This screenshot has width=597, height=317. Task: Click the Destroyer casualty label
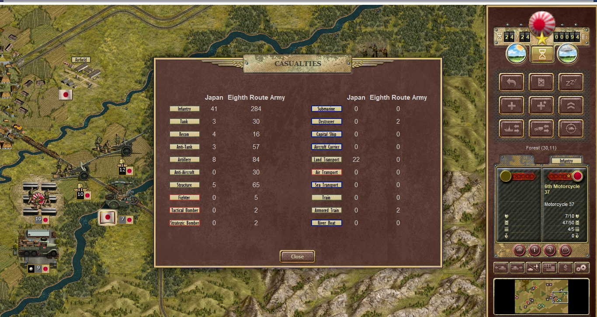click(x=326, y=122)
